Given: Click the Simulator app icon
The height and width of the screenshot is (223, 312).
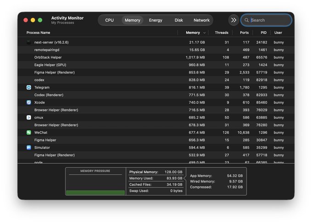Looking at the screenshot, I should (29, 147).
